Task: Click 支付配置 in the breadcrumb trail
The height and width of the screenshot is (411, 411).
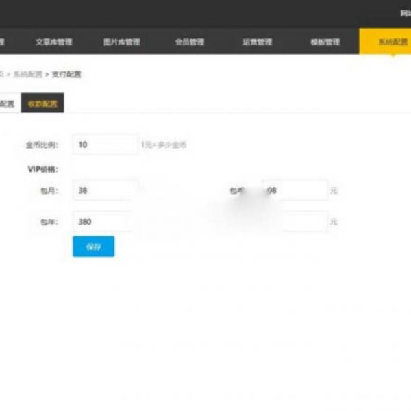Action: [x=66, y=74]
